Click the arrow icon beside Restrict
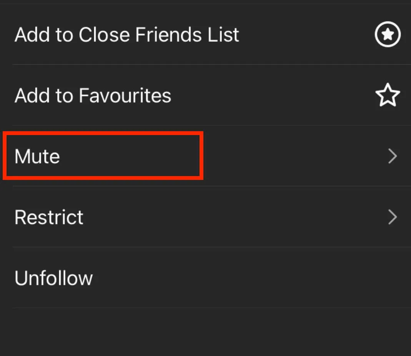 tap(392, 217)
